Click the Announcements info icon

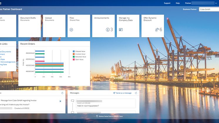click(108, 30)
